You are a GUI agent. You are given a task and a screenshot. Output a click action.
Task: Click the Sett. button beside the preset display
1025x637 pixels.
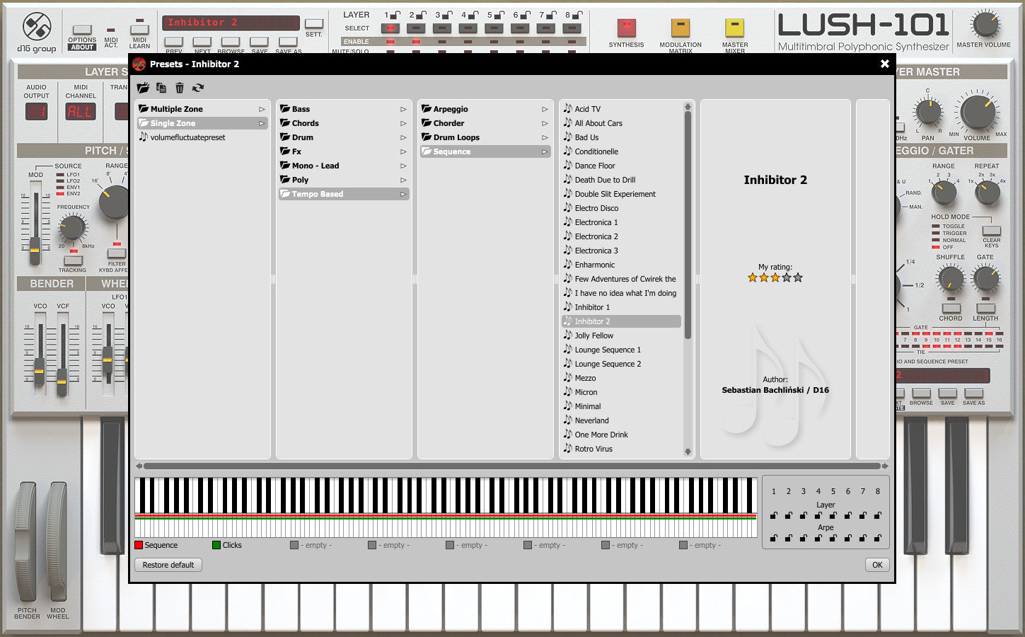click(314, 25)
